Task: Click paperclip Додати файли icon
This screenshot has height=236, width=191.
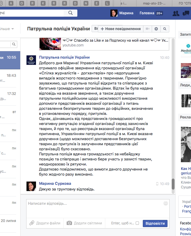Action: 32,223
